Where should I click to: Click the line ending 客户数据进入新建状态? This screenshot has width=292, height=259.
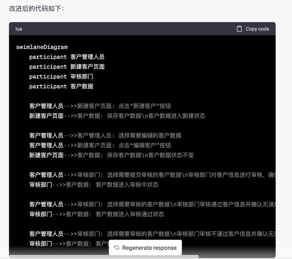(x=117, y=116)
